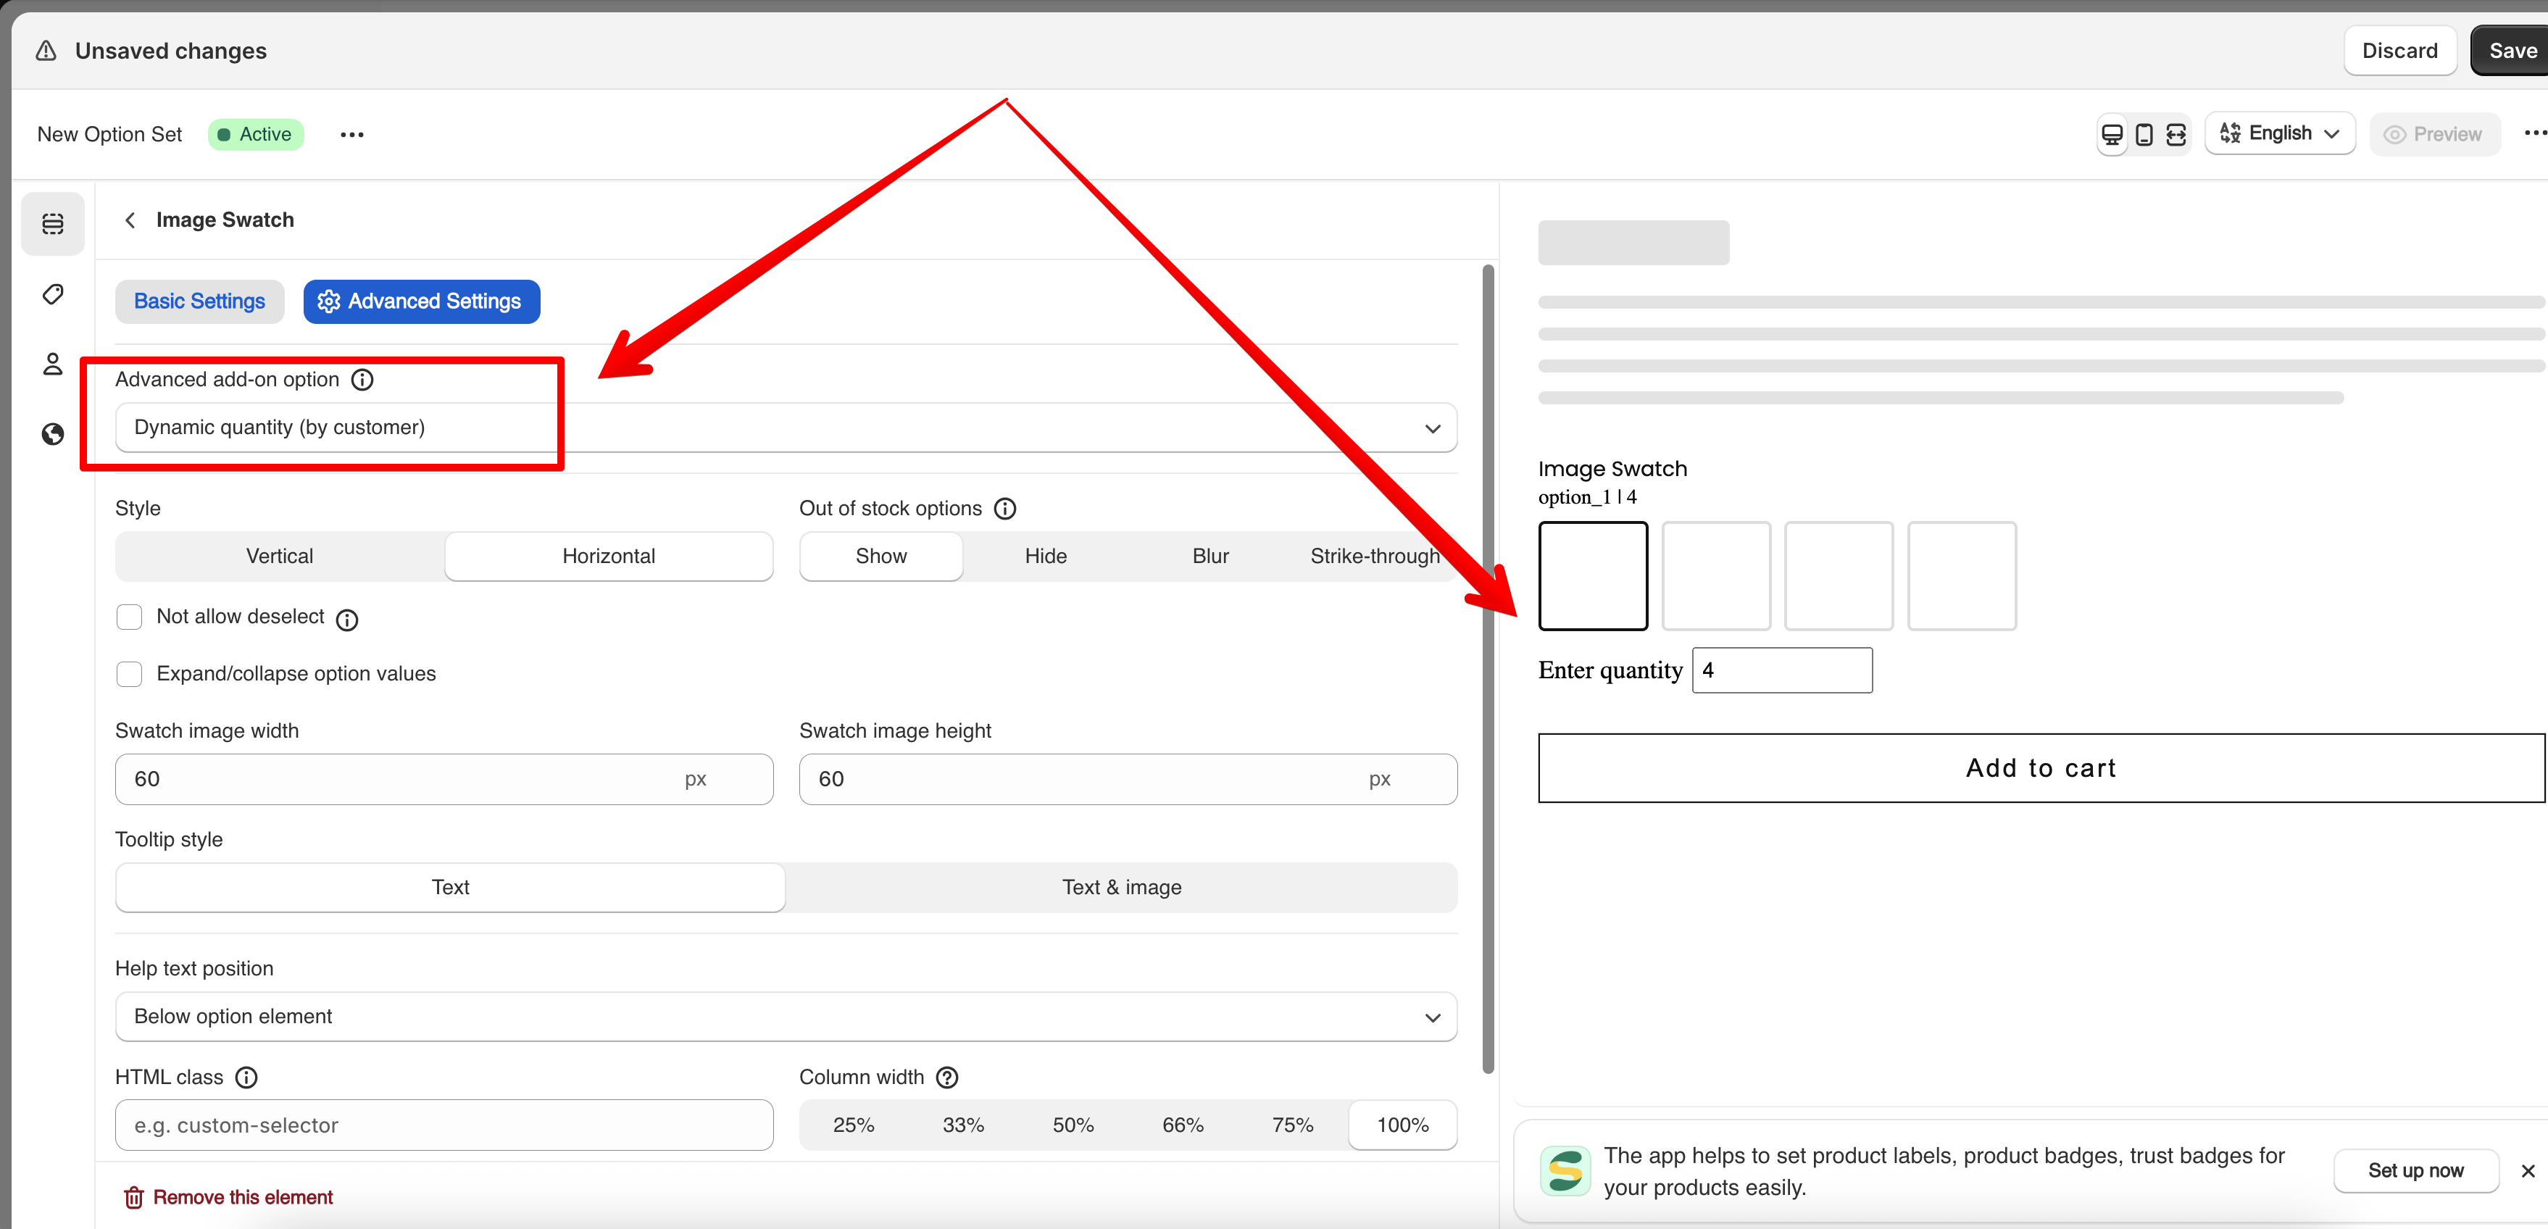Check Expand/collapse option values

[x=130, y=675]
